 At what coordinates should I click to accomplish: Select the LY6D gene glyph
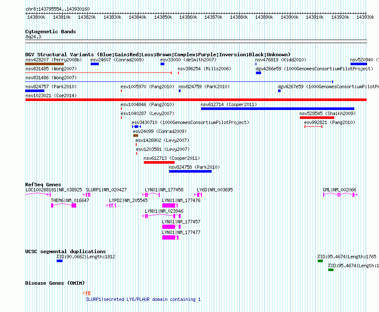pos(198,195)
